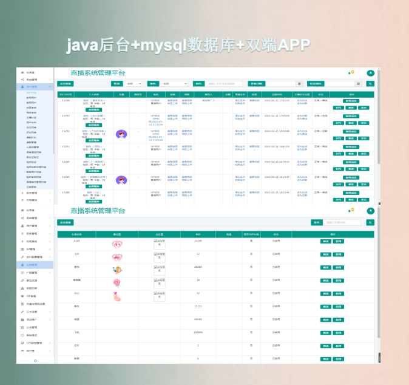
Task: Open the notification bell in the lower gift panel
Action: point(351,210)
